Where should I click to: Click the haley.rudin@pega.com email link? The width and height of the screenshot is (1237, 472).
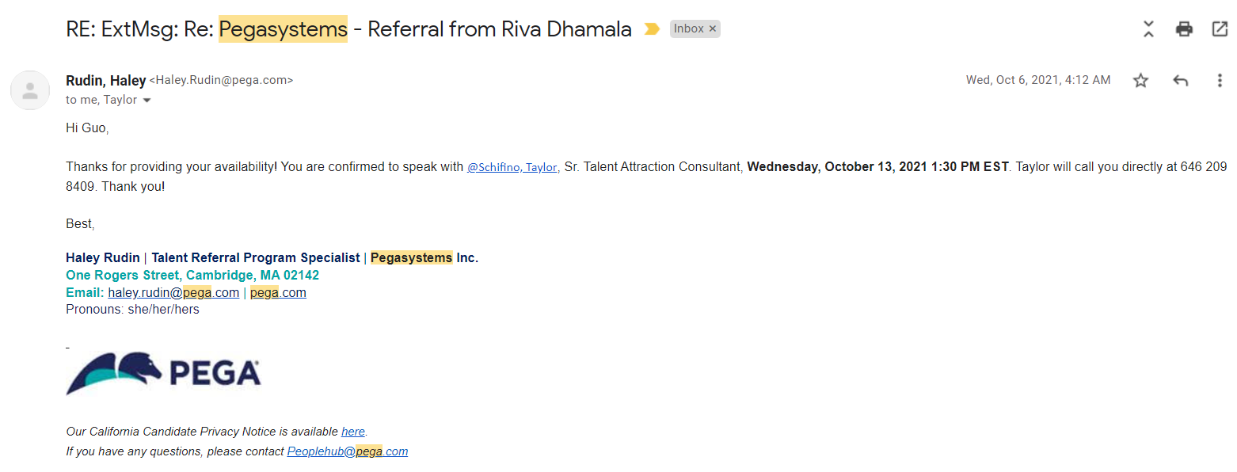pyautogui.click(x=173, y=293)
